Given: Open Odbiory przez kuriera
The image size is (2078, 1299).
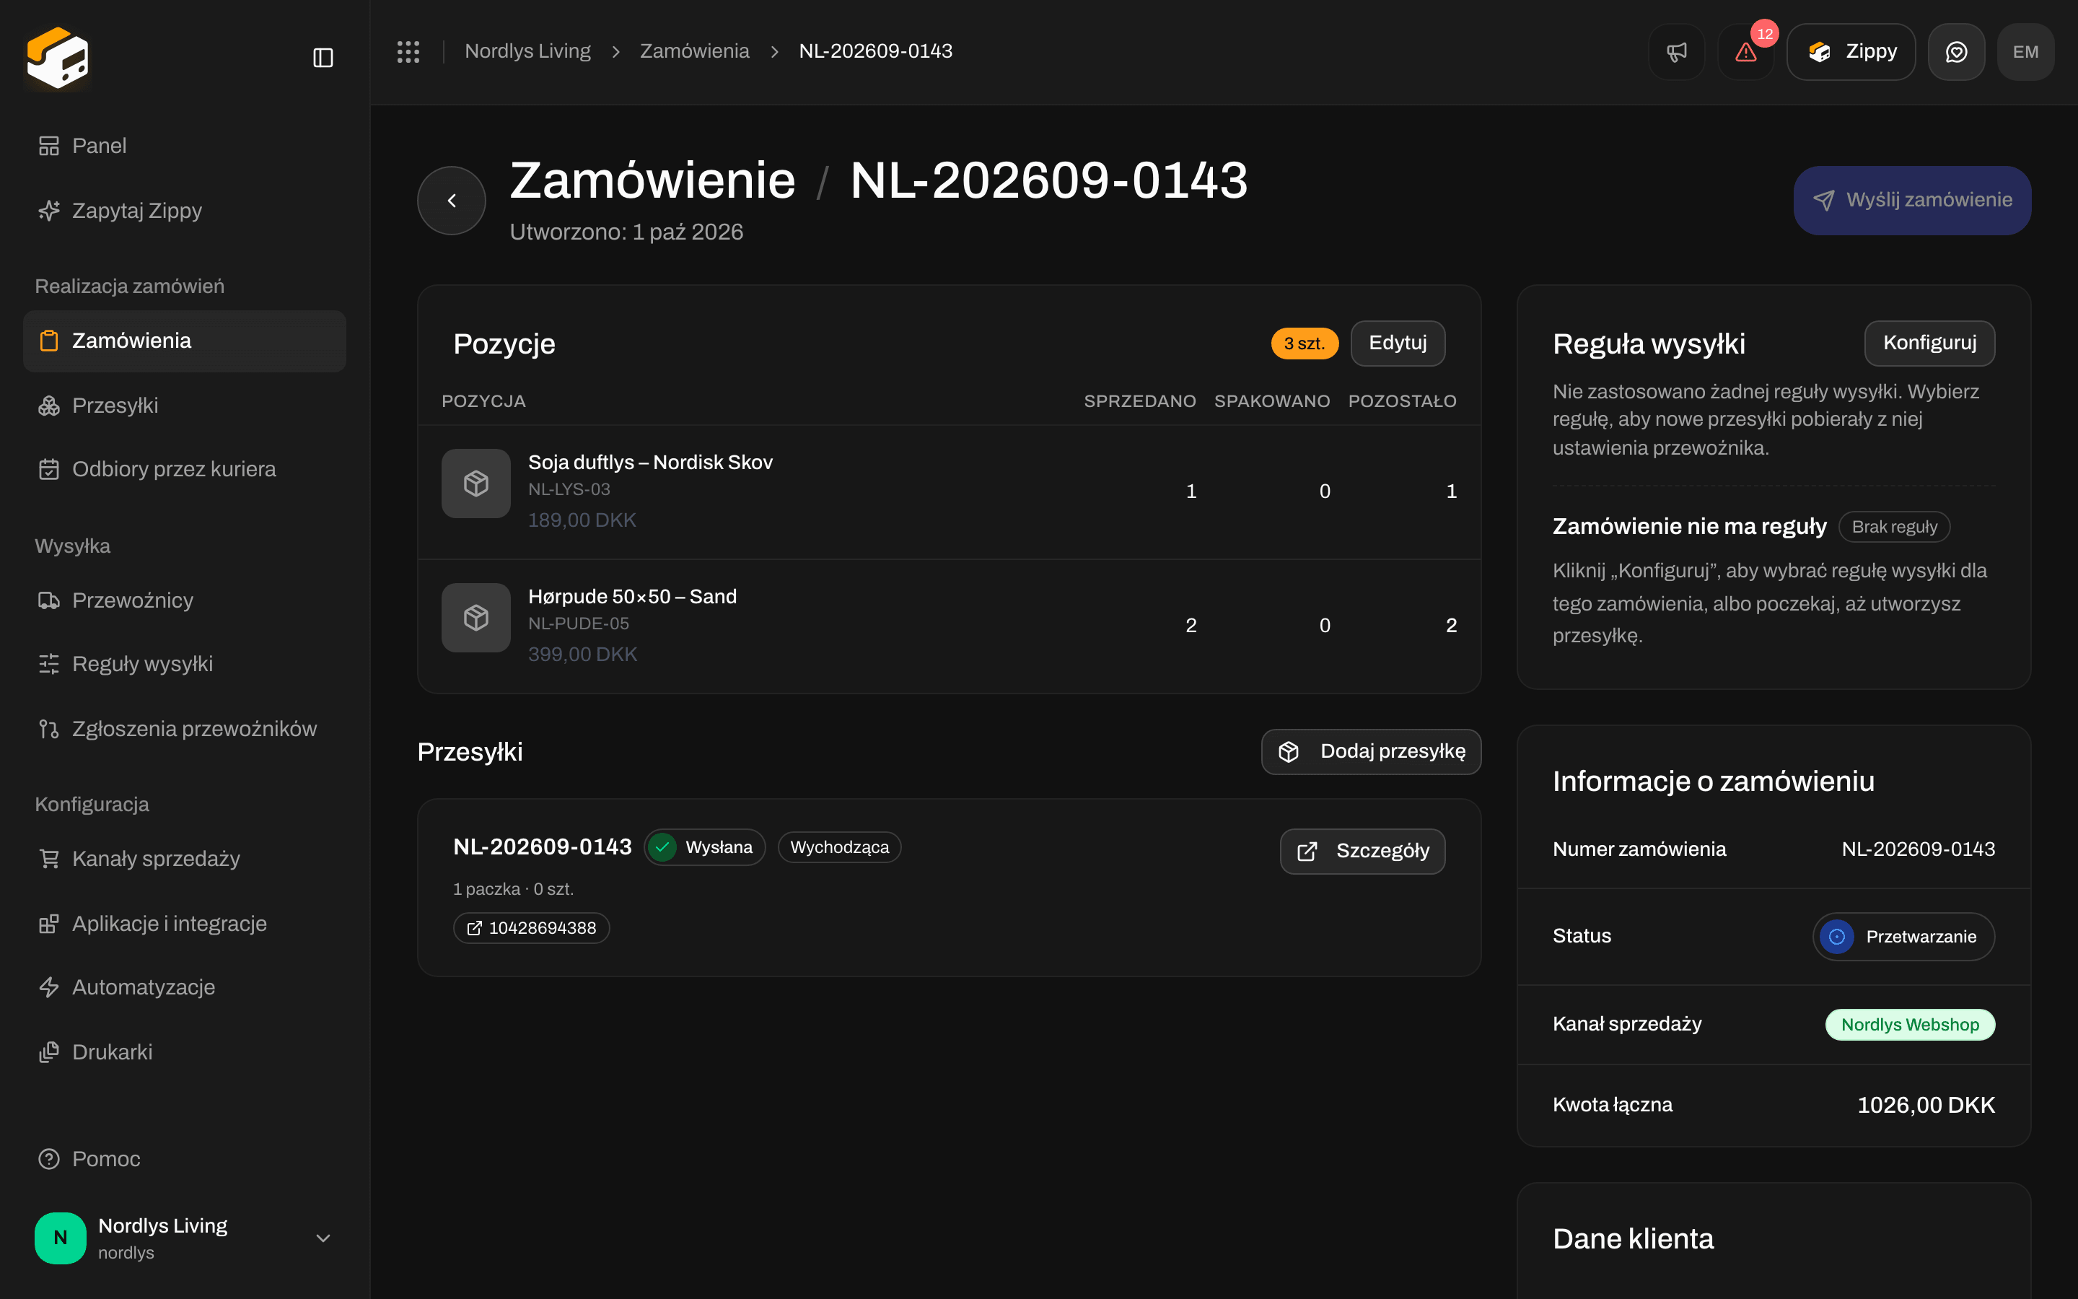Looking at the screenshot, I should click(x=185, y=469).
